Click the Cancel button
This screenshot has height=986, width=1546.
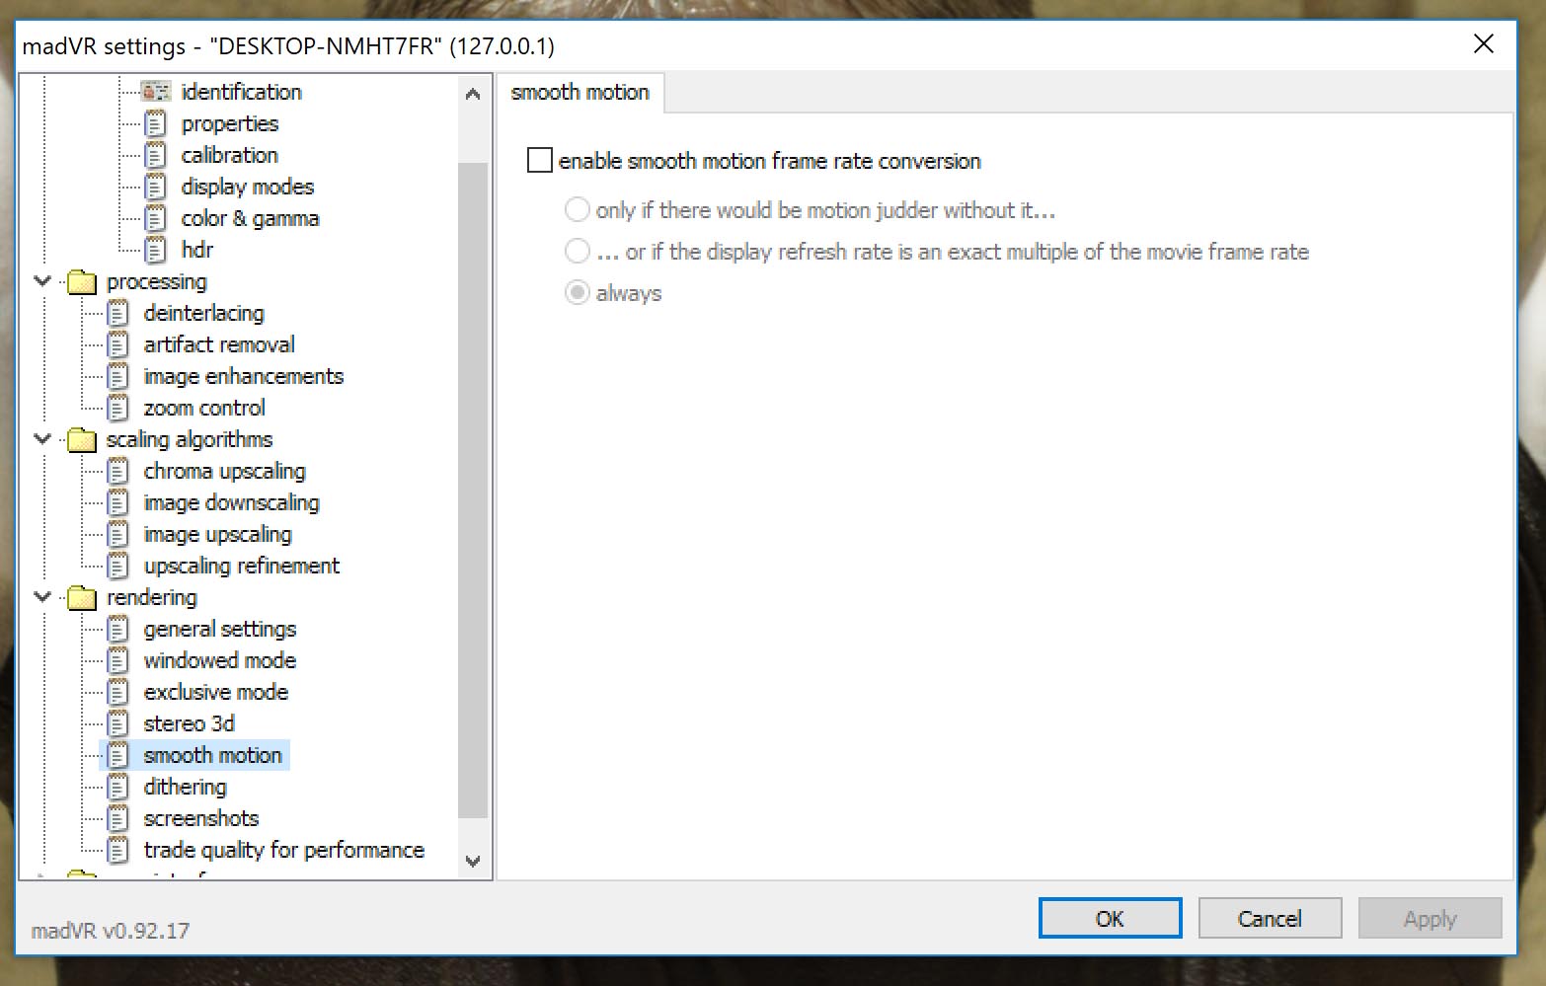1270,918
